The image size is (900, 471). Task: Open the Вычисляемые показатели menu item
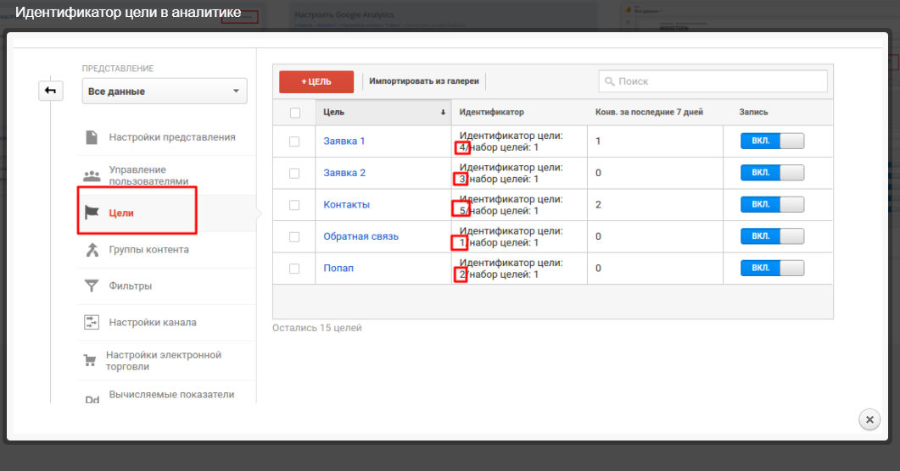(171, 395)
